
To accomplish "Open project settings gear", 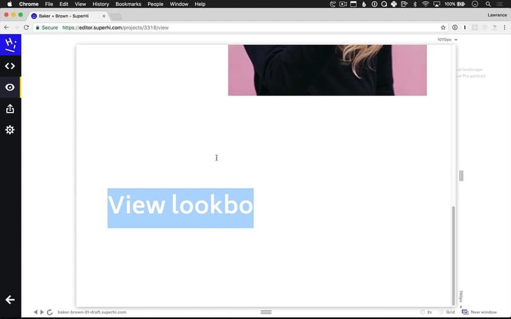I will point(10,130).
